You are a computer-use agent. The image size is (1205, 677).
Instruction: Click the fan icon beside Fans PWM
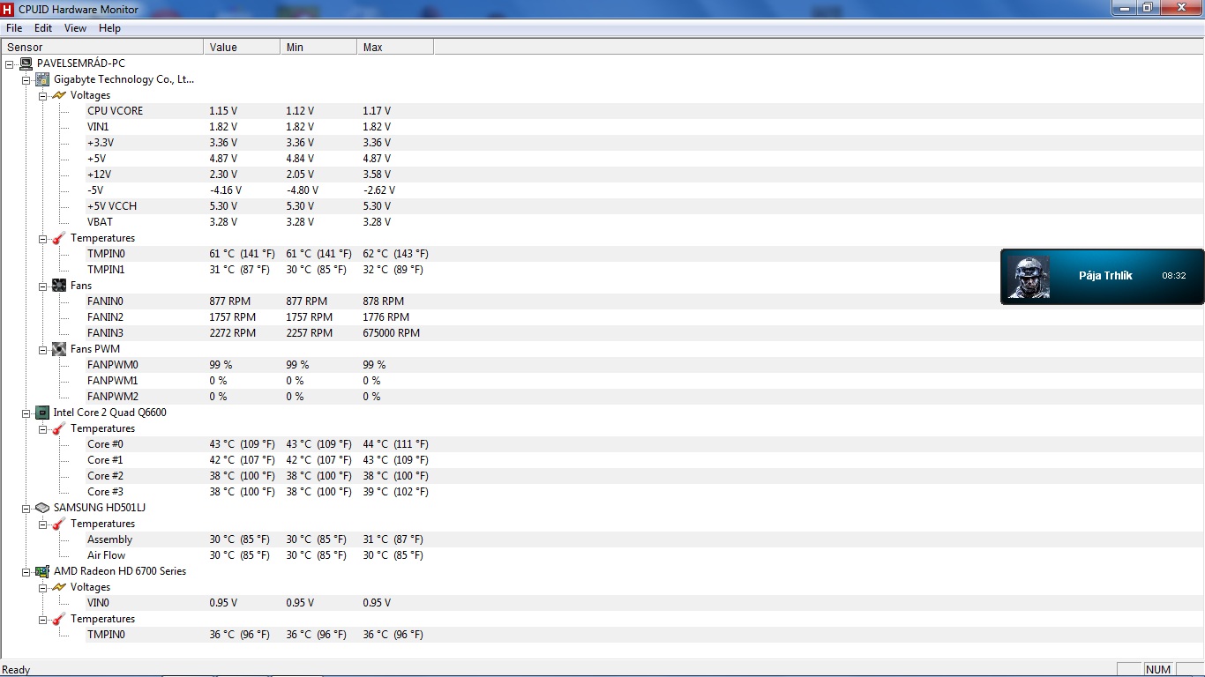coord(59,349)
